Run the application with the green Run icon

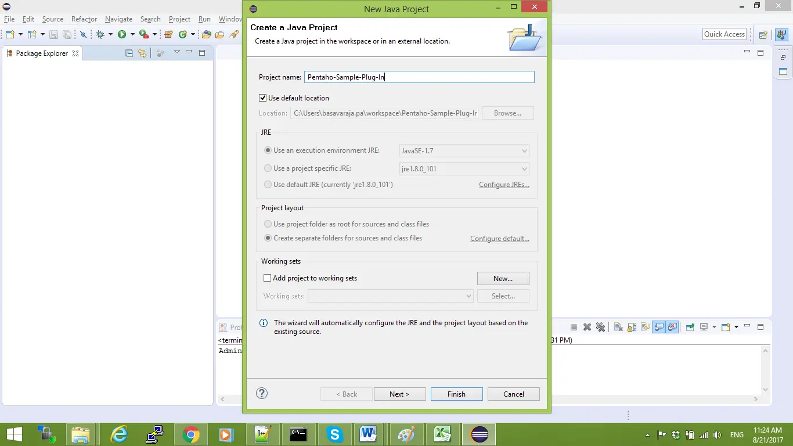(121, 34)
